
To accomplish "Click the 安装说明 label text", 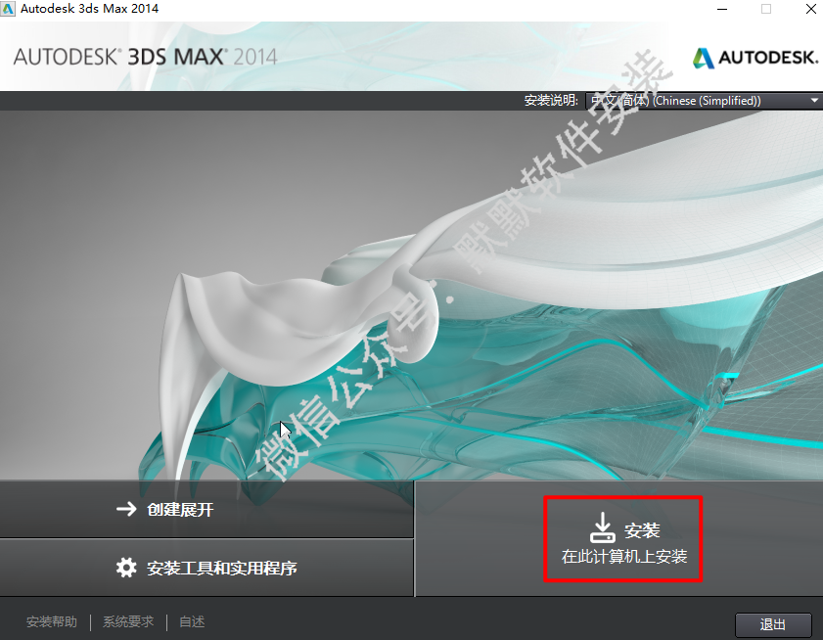I will click(x=551, y=100).
